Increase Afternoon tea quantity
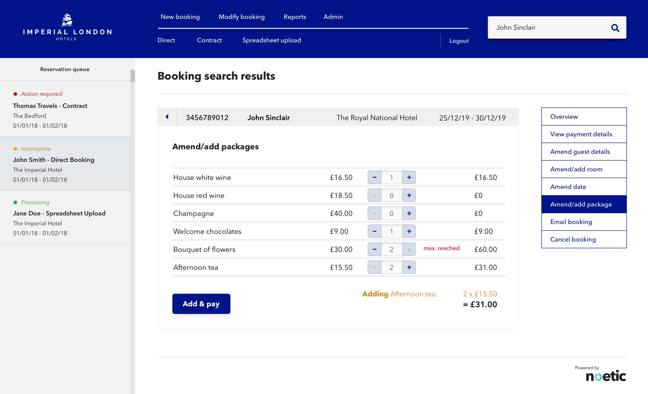This screenshot has height=394, width=648. pos(409,267)
